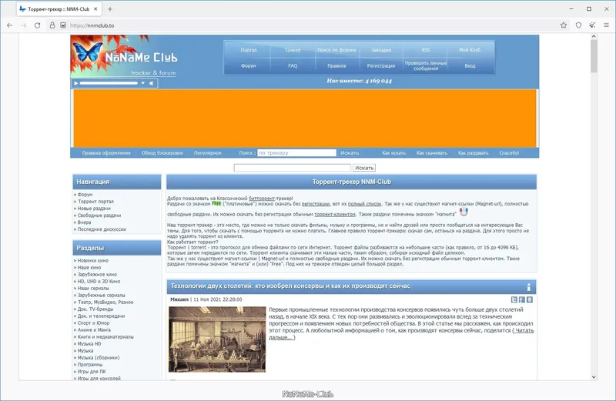Open the Трекер menu item
Screen dimensions: 616x401
coord(293,50)
